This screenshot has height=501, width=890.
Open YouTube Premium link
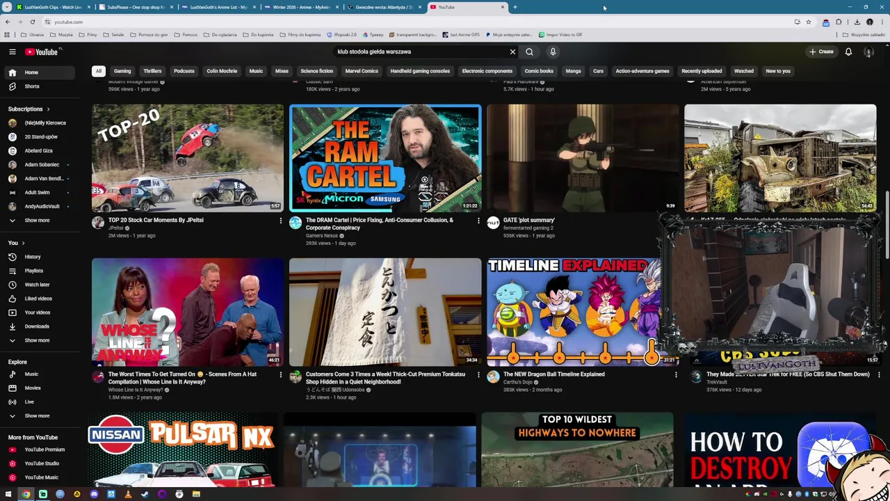tap(43, 450)
